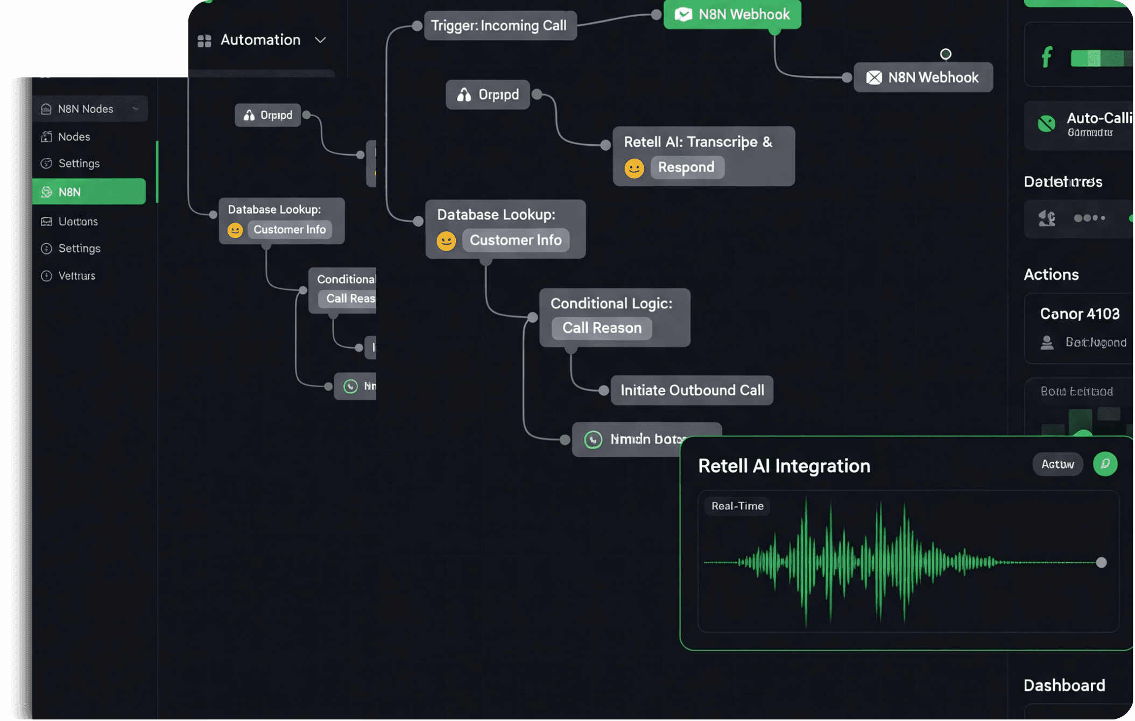
Task: Click phone icon on small Nn node
Action: (x=350, y=386)
